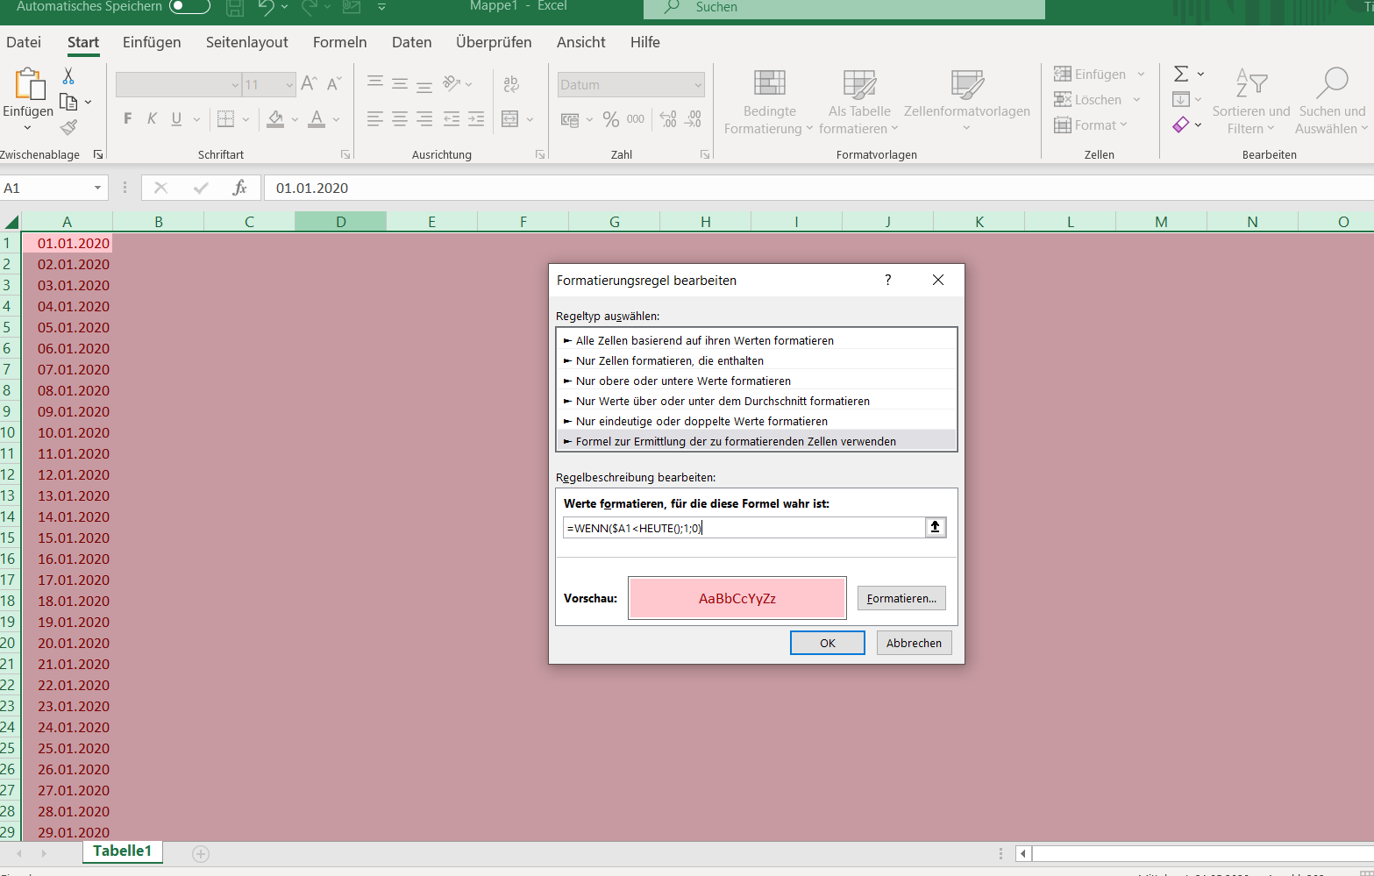Viewport: 1374px width, 876px height.
Task: Click Abbrechen in the dialog
Action: tap(914, 643)
